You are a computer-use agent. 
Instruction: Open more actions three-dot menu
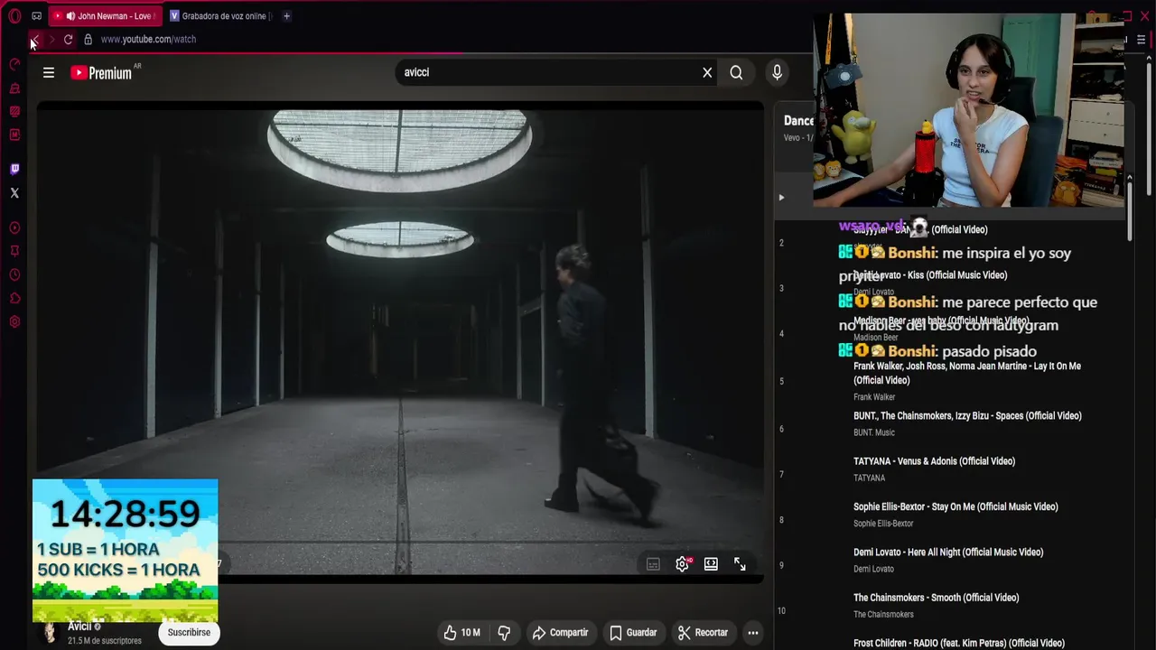tap(752, 633)
